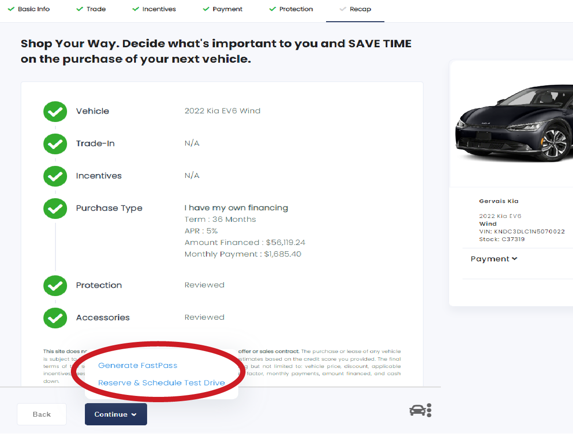
Task: Click the Generate FastPass link
Action: pos(138,366)
